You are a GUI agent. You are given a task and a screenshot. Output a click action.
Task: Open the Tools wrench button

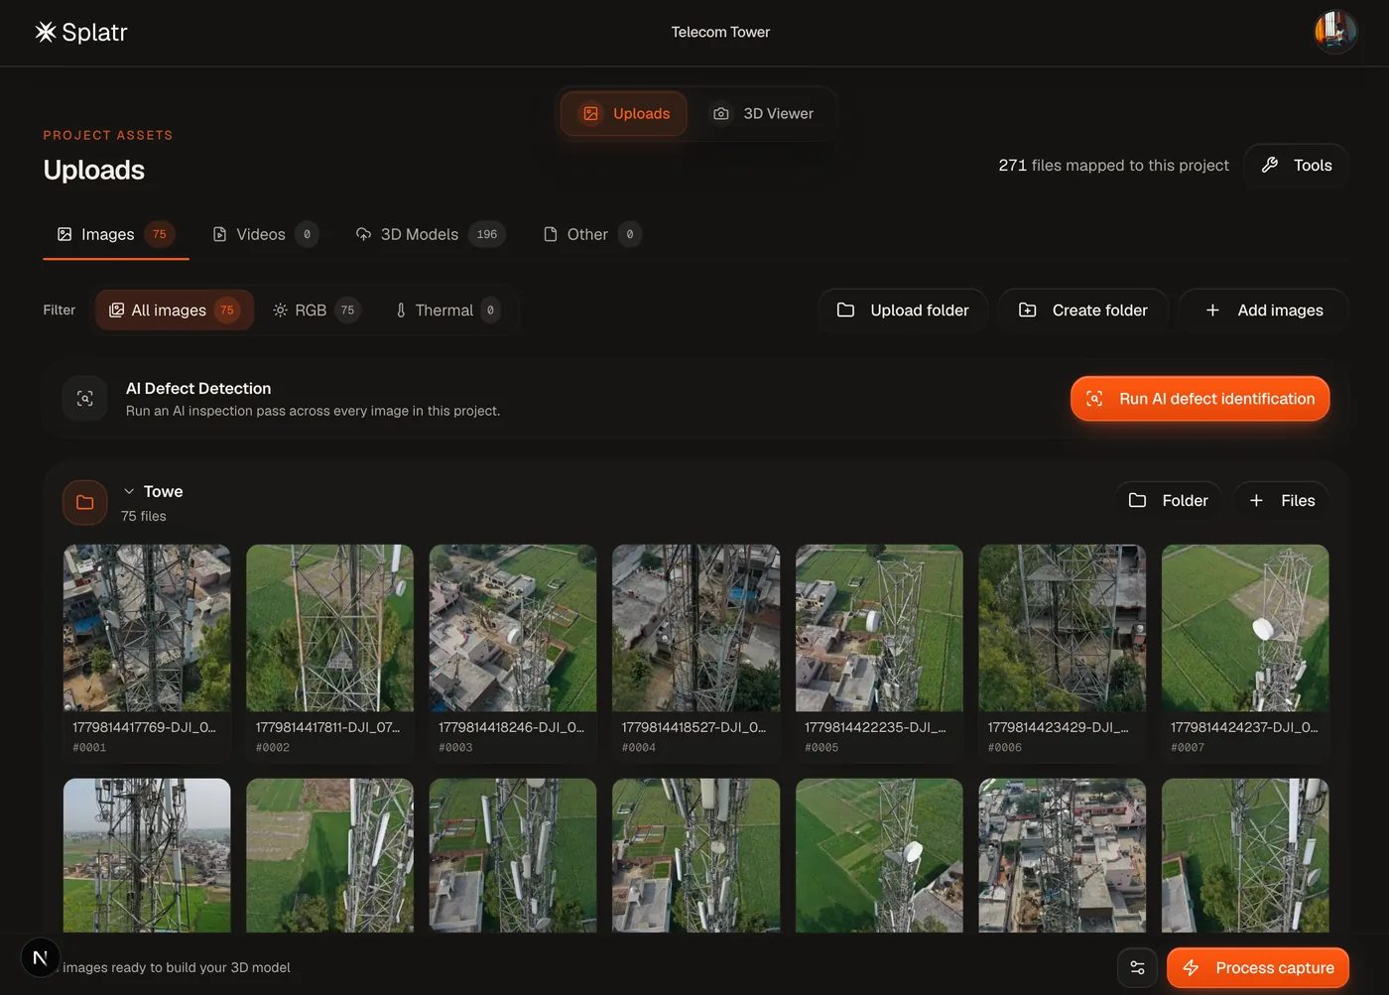click(1296, 166)
